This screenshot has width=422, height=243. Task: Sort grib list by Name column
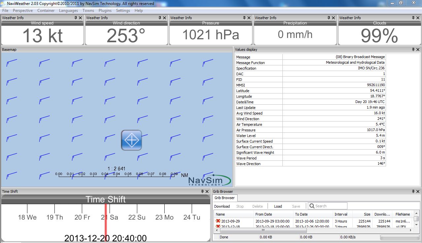[233, 214]
